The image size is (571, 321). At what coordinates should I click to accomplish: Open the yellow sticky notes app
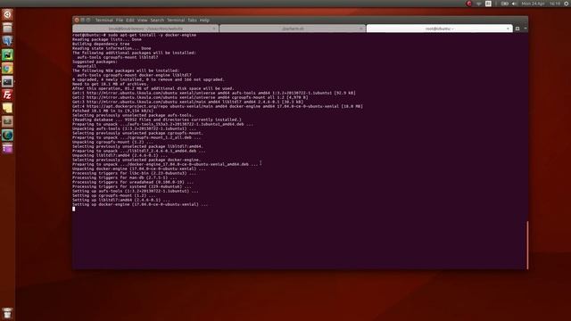[x=7, y=109]
